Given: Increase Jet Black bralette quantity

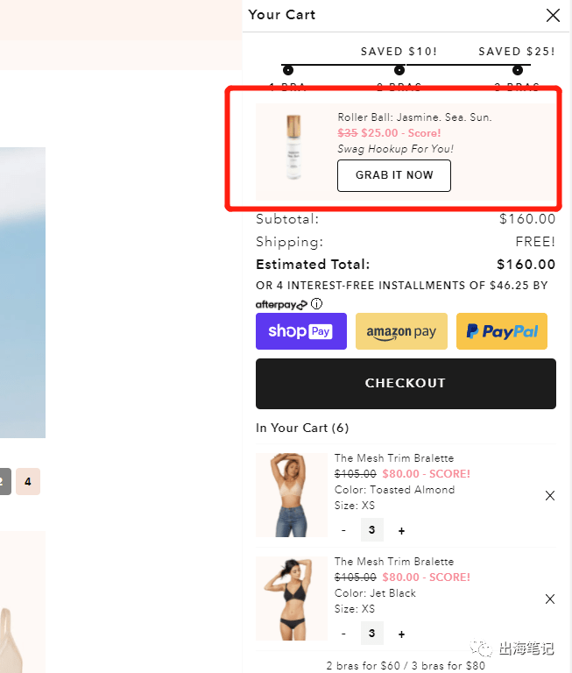Looking at the screenshot, I should click(x=401, y=634).
